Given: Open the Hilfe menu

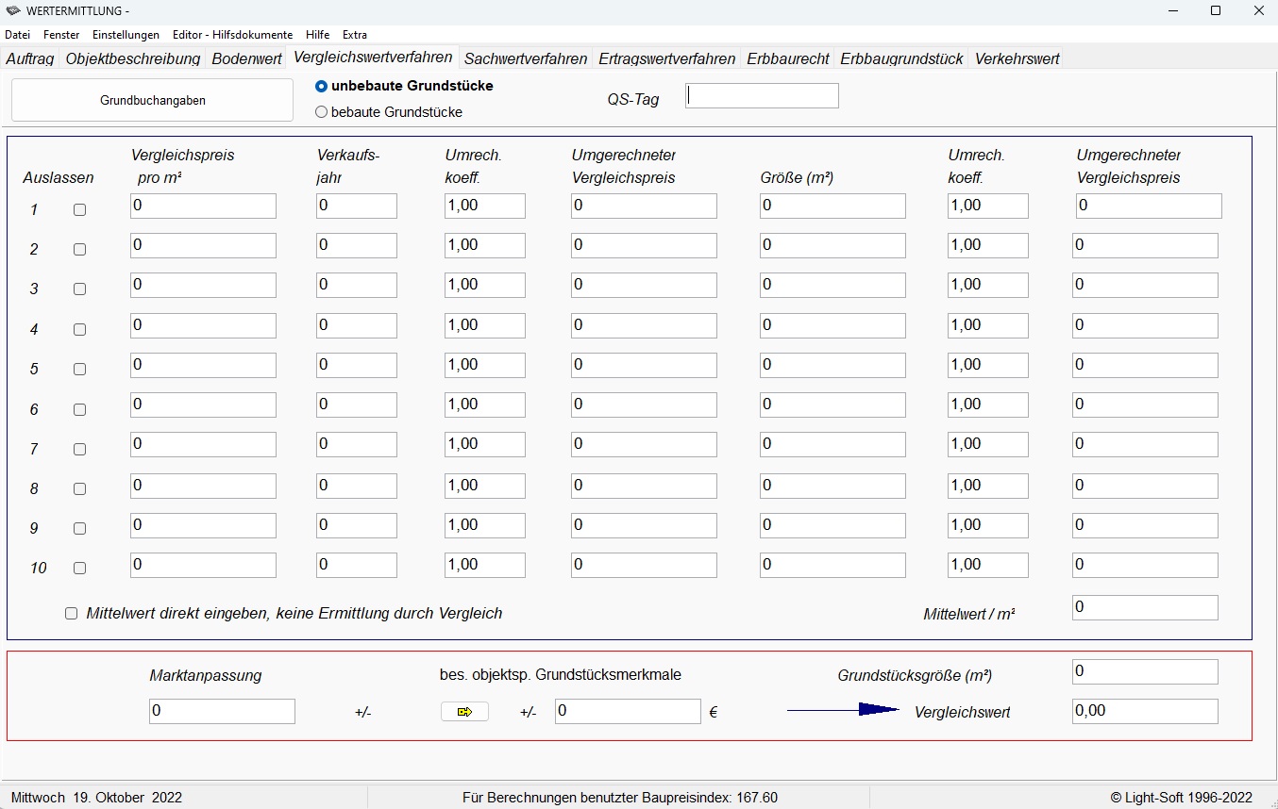Looking at the screenshot, I should (x=318, y=35).
